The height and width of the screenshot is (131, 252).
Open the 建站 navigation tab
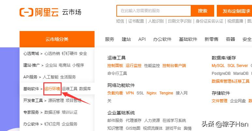click(x=126, y=39)
